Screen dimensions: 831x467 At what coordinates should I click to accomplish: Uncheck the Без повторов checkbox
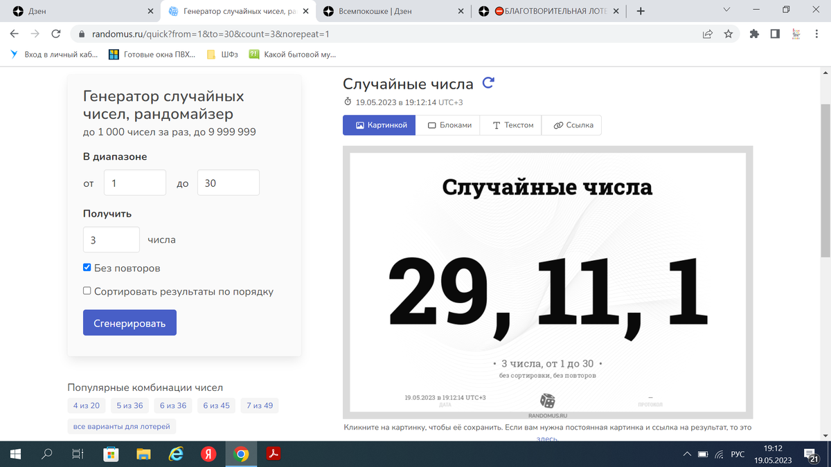coord(87,268)
